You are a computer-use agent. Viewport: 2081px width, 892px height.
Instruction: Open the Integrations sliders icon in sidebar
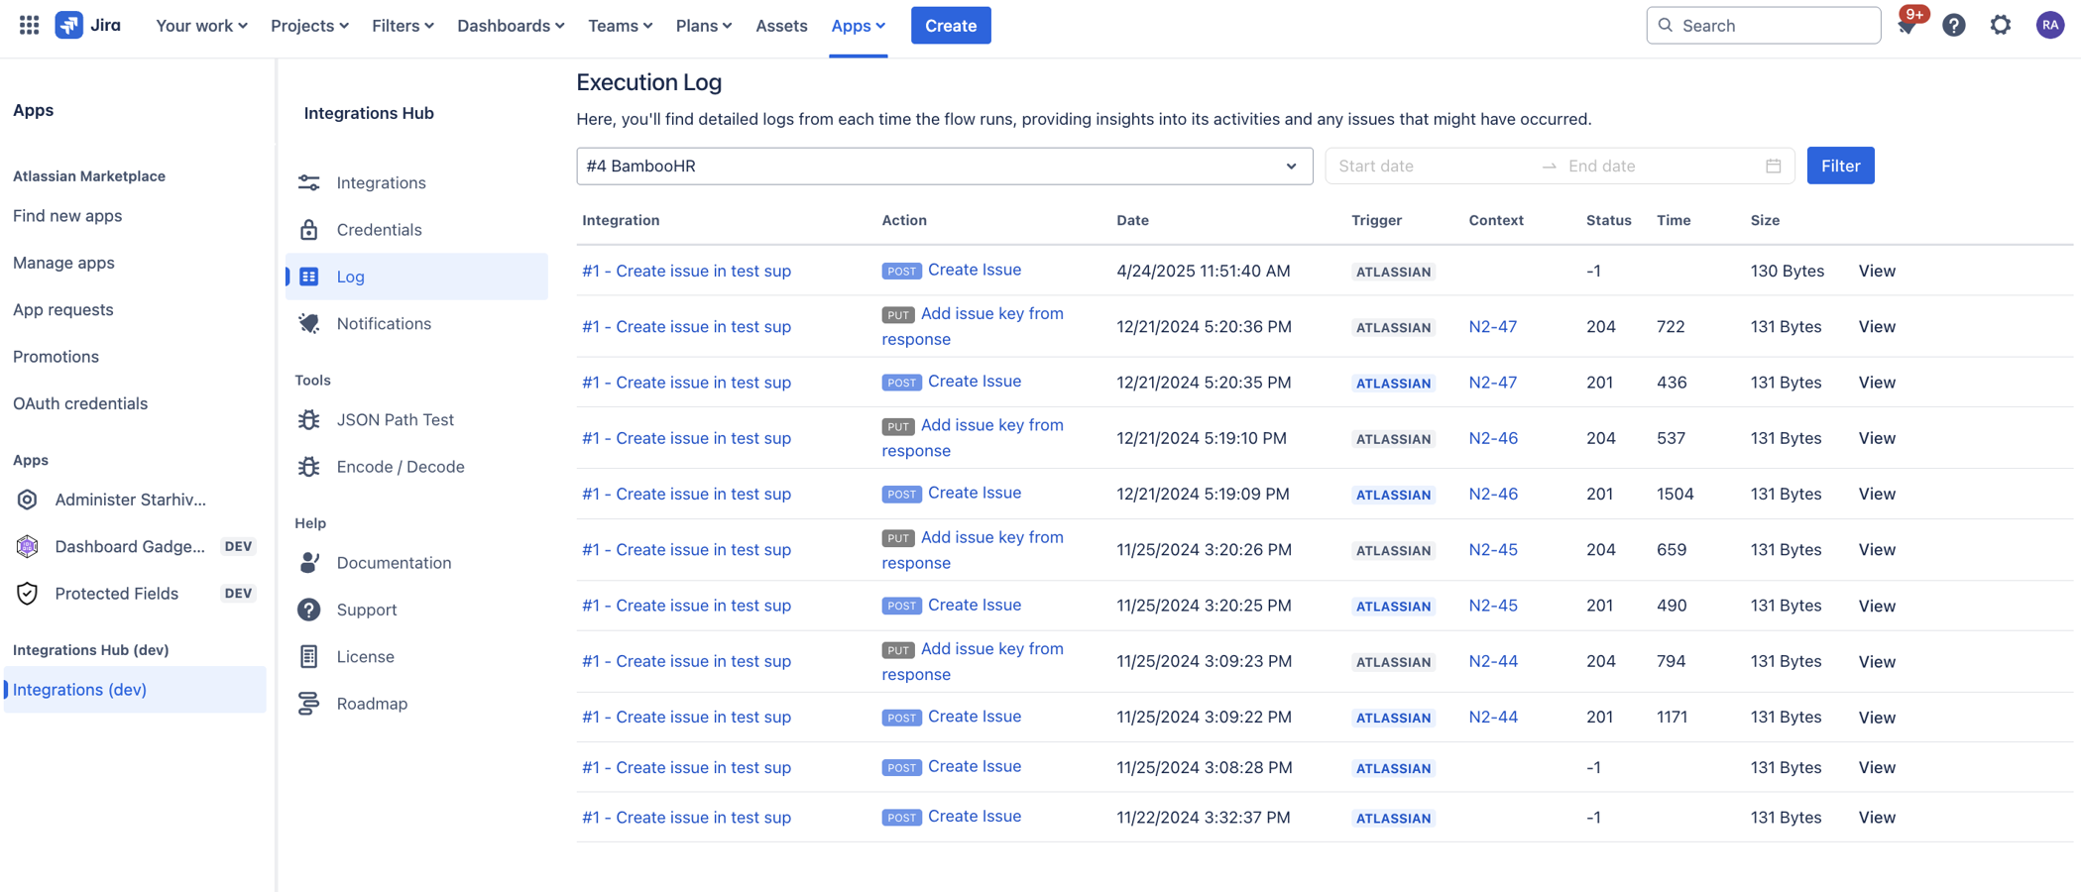coord(308,182)
